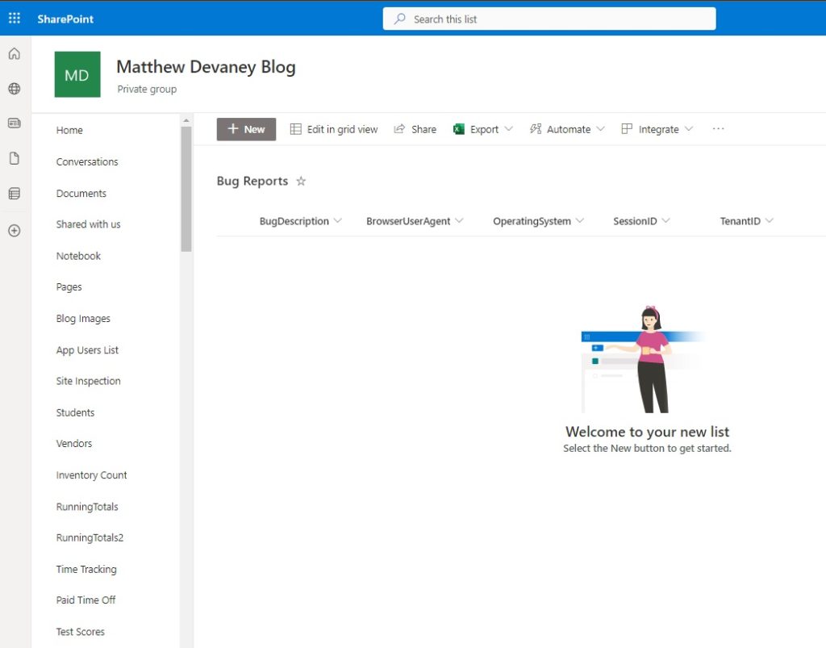Go to Time Tracking list

(86, 569)
